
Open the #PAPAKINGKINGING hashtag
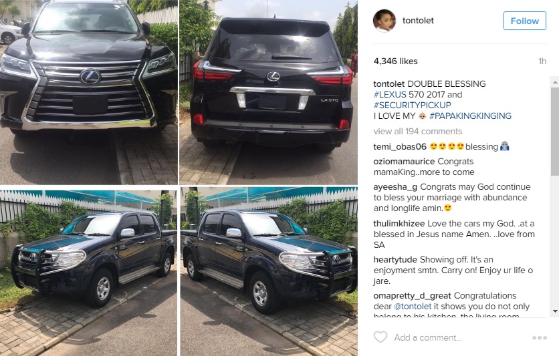[x=470, y=116]
